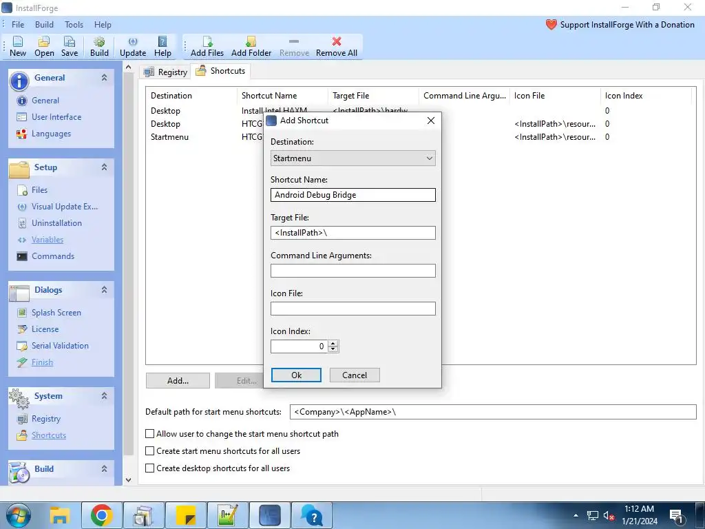Viewport: 705px width, 529px height.
Task: Close the Add Shortcut dialog
Action: pos(431,121)
